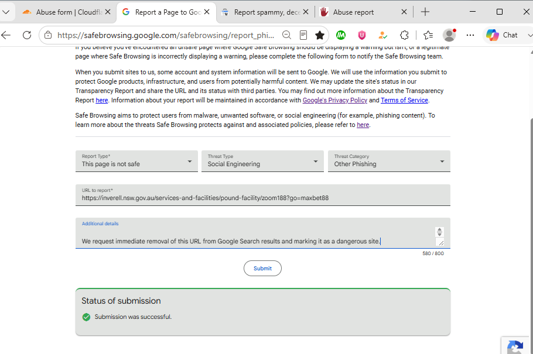Open the Extensions puzzle menu
Screen dimensions: 533x354
404,35
